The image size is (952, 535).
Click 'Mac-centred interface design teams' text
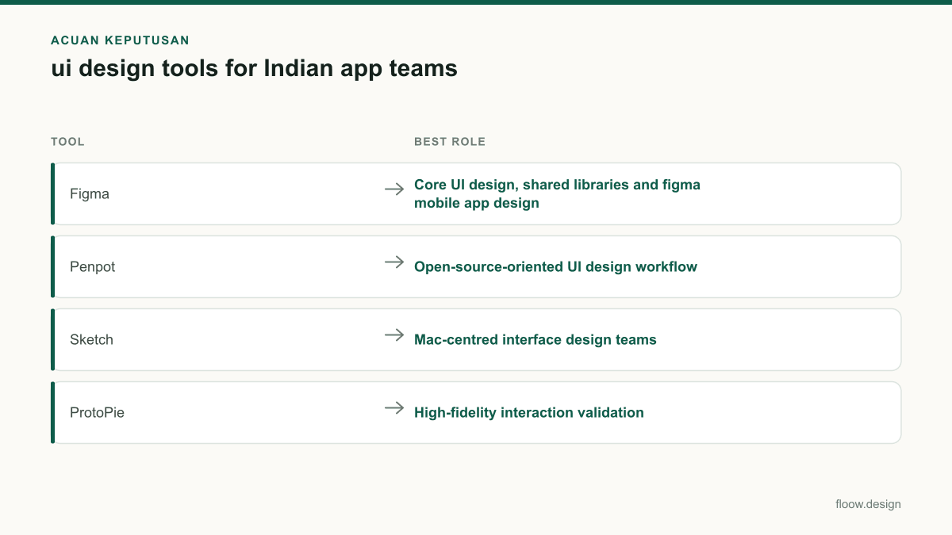(535, 339)
